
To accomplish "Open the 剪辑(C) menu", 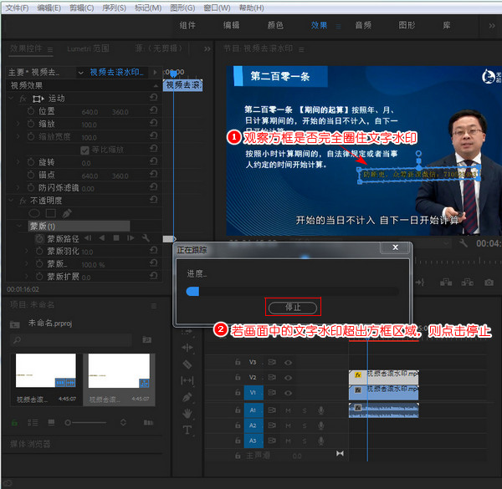I will click(82, 8).
